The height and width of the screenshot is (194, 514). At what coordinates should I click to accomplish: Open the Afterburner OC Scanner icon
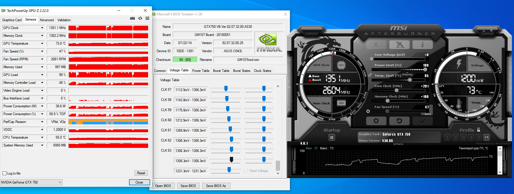pos(399,45)
